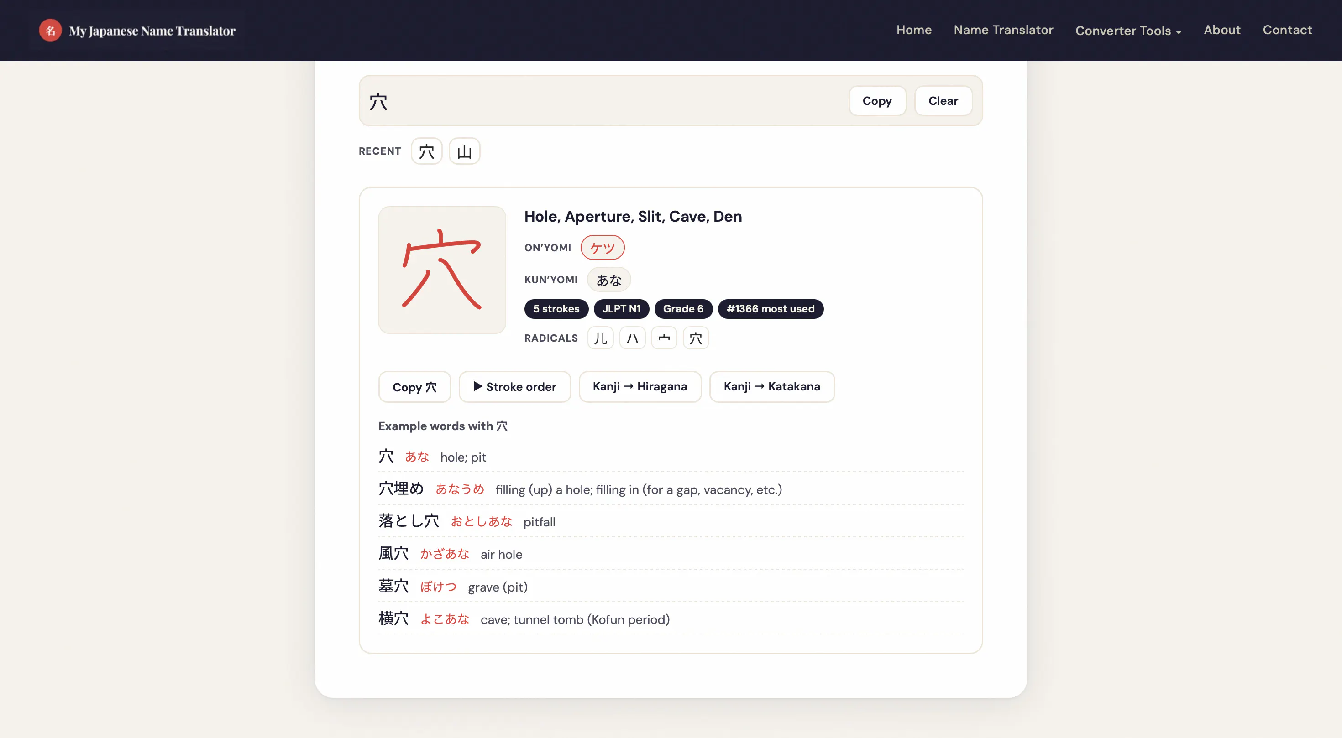Click the reading かざあな

(x=445, y=554)
